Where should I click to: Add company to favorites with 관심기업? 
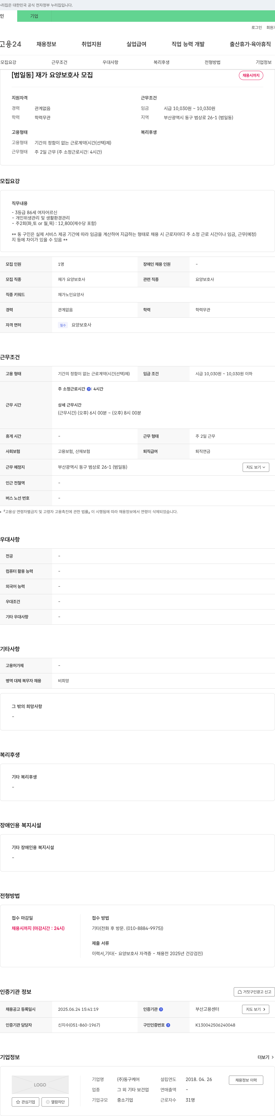coord(25,1102)
